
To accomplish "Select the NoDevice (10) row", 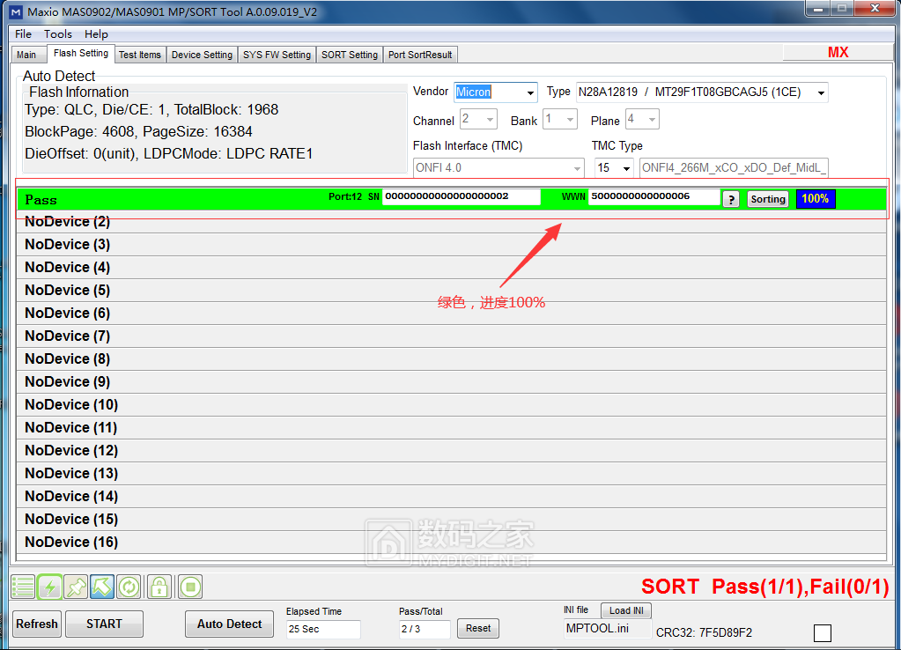I will (x=451, y=405).
